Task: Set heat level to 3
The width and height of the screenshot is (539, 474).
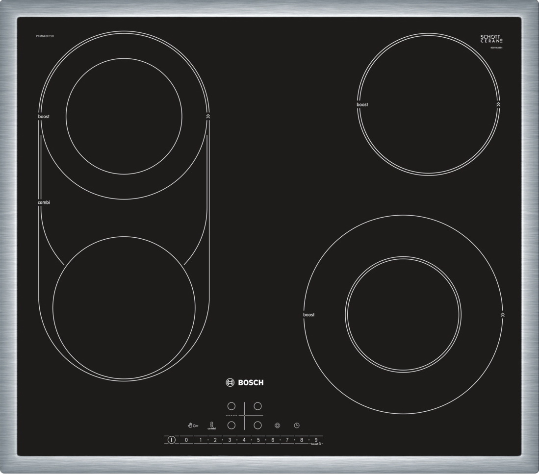Action: pyautogui.click(x=230, y=440)
